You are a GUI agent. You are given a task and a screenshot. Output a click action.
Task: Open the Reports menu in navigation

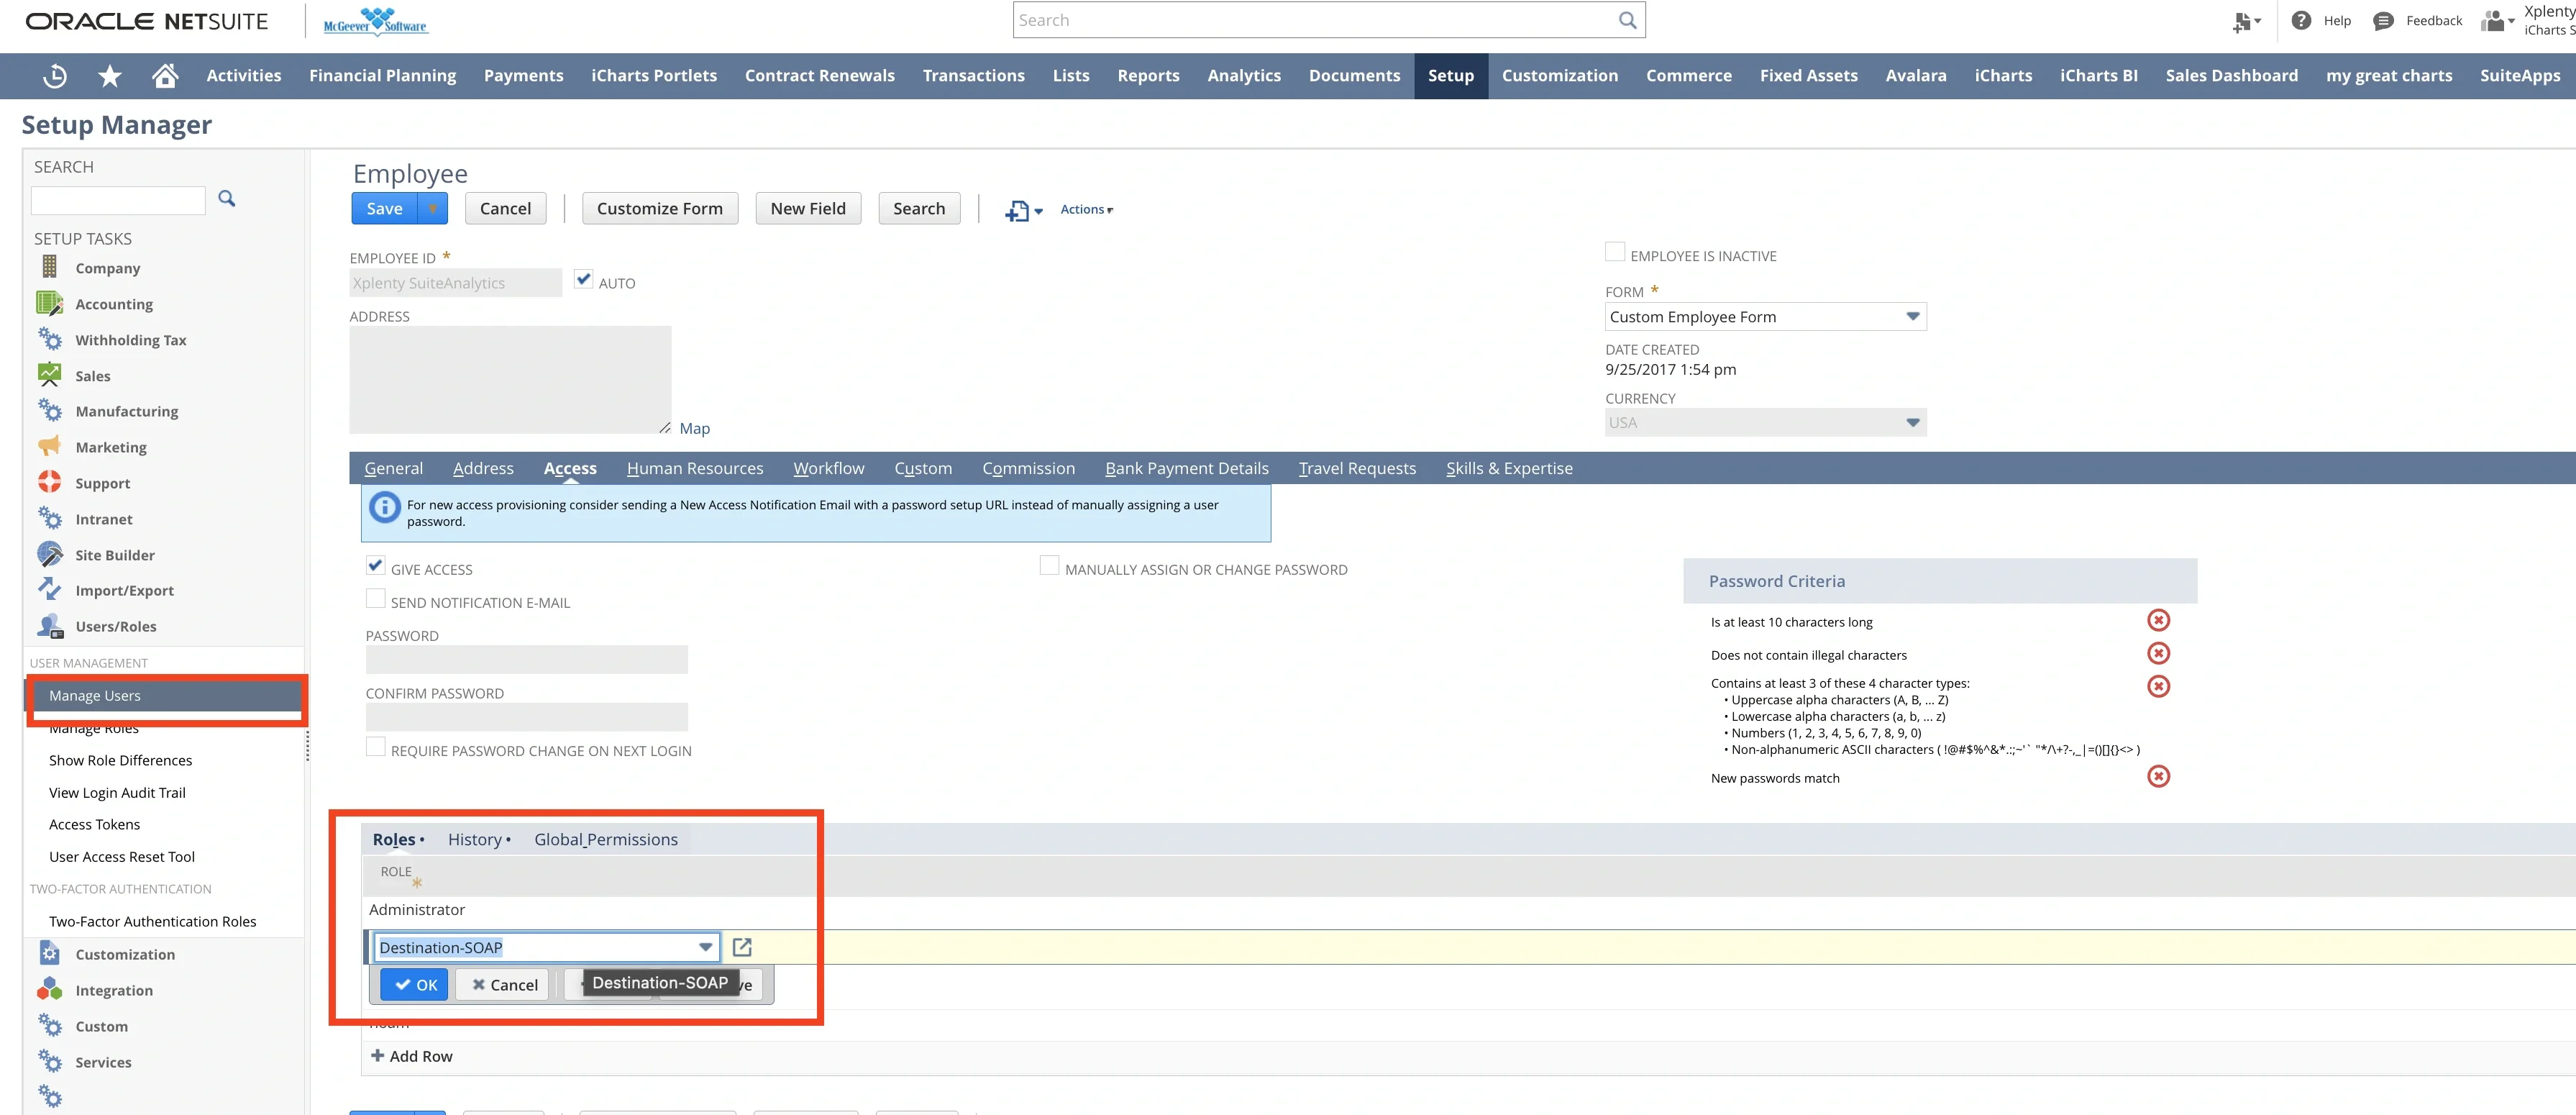pos(1148,75)
